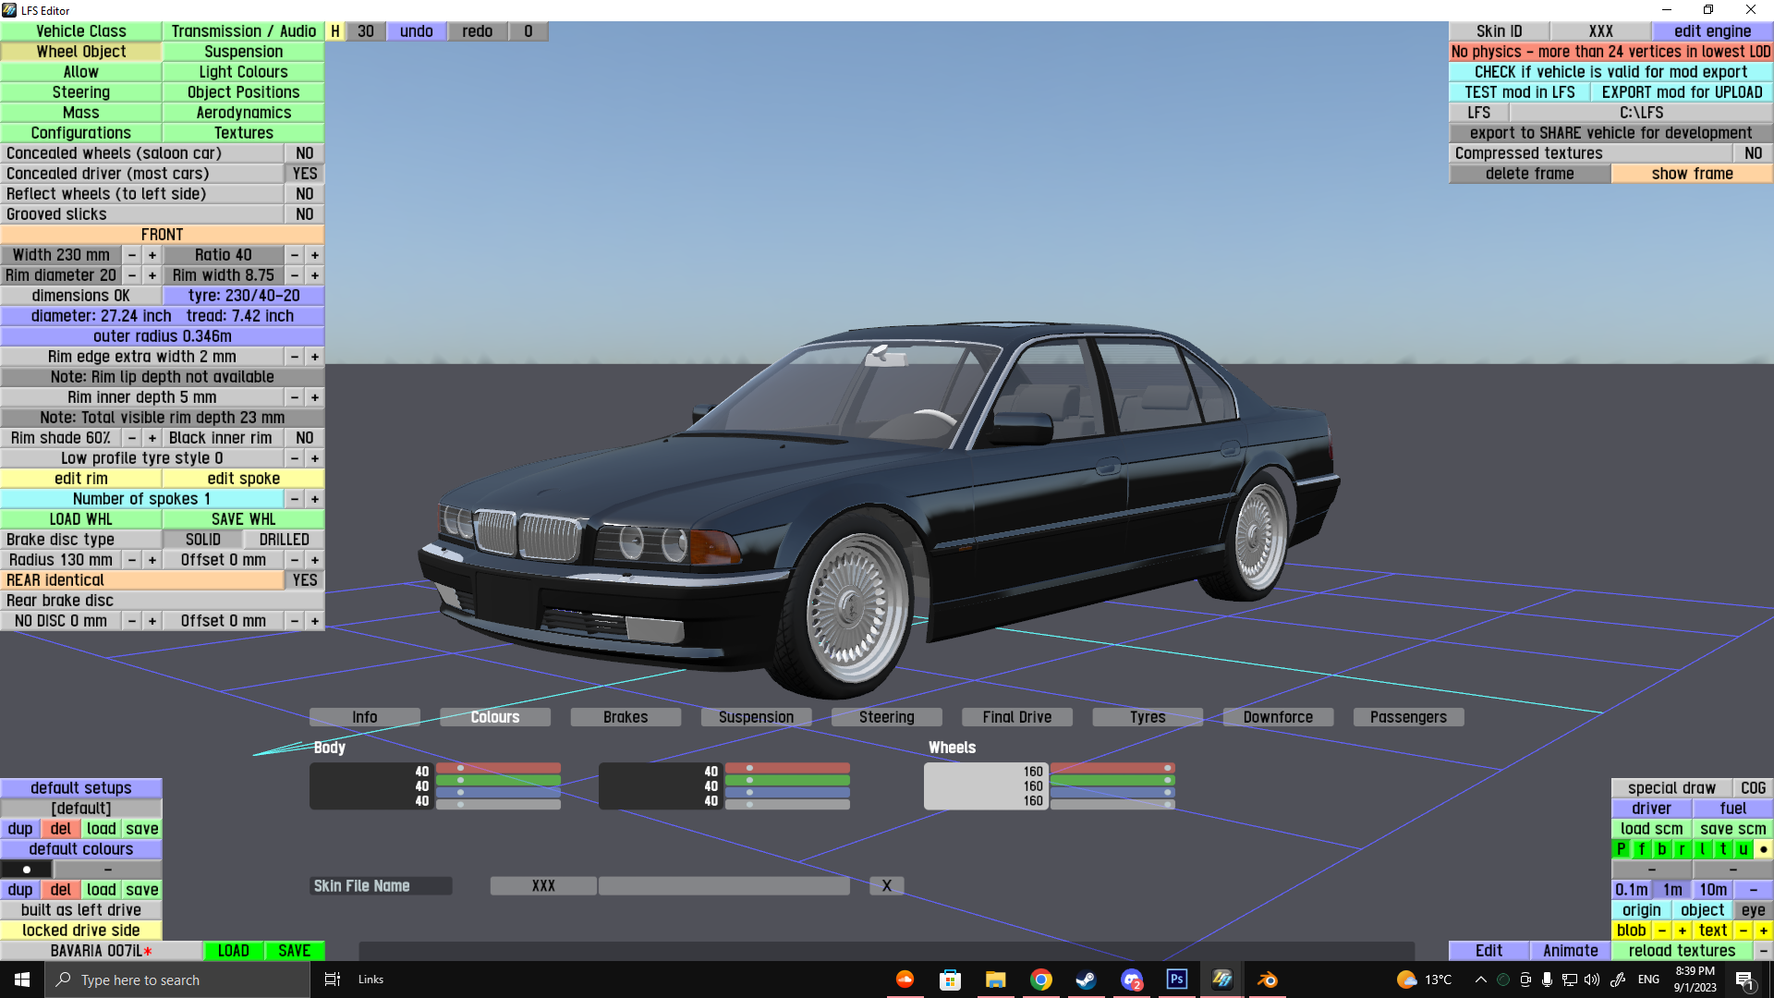The image size is (1774, 998).
Task: Toggle REAR identical YES button
Action: pyautogui.click(x=304, y=580)
